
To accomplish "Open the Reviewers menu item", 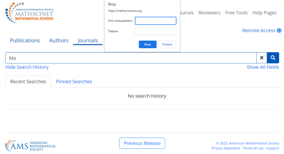I will (x=209, y=13).
